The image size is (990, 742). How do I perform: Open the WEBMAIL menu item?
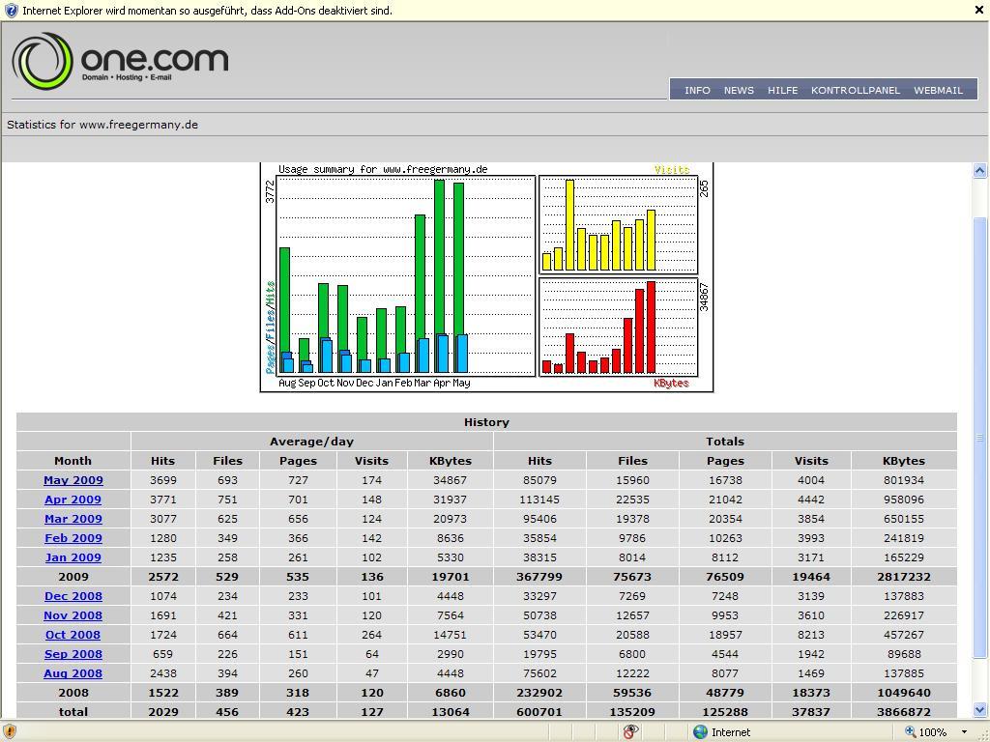click(938, 90)
